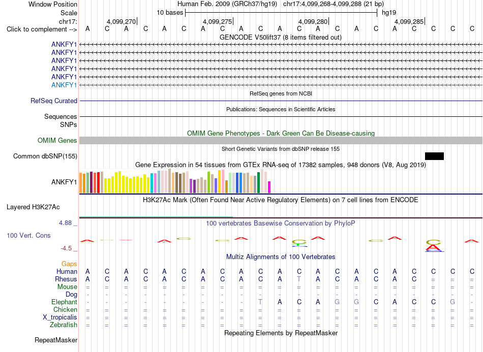This screenshot has width=483, height=352.
Task: Open 'RefSeq genes from NCBI' track title
Action: click(281, 93)
